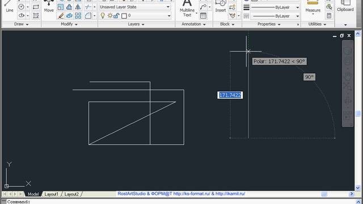Open the Multiline Text tool

(x=187, y=8)
